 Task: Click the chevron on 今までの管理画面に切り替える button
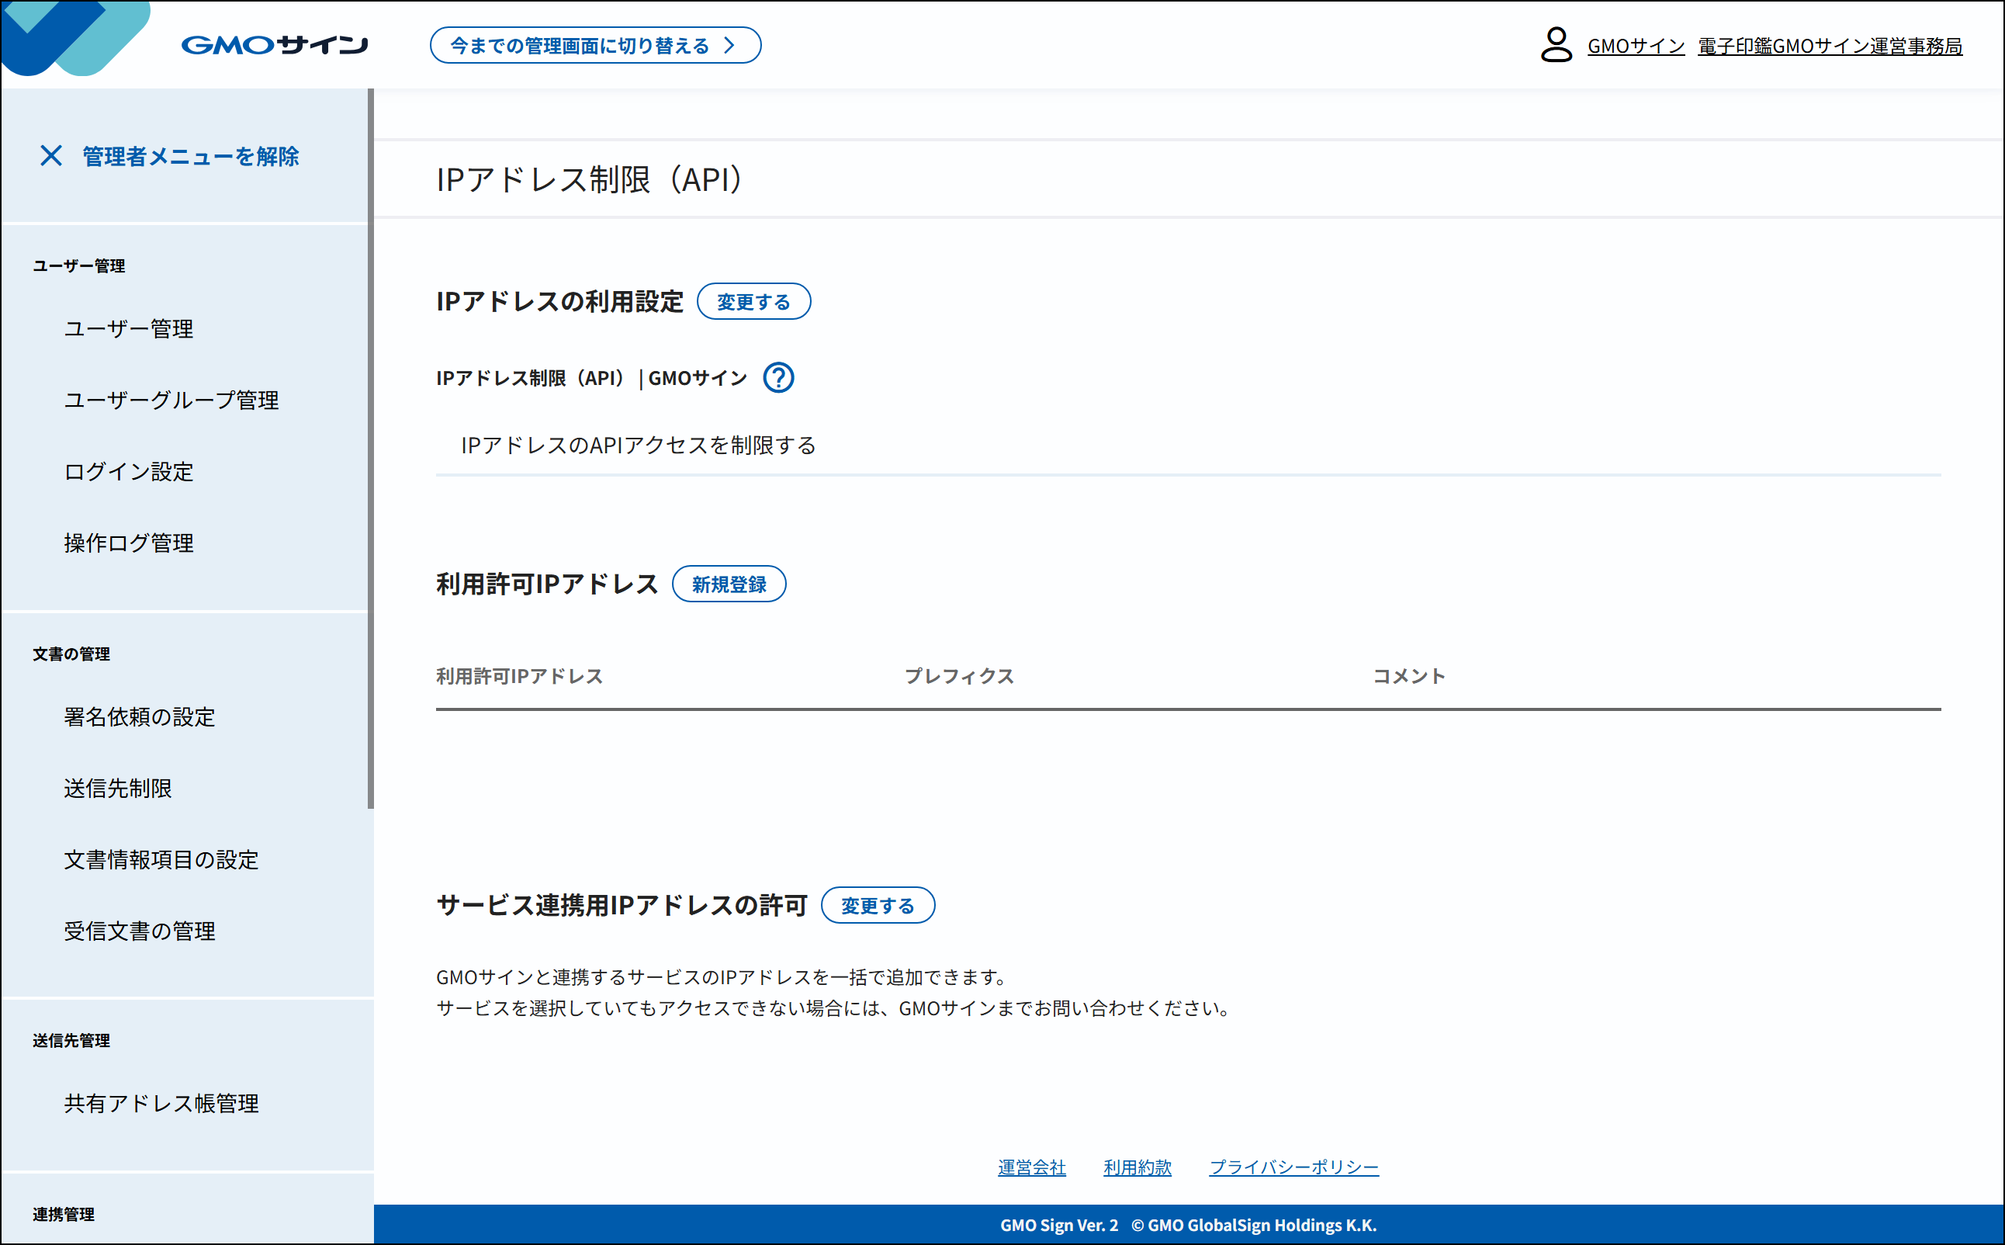coord(728,45)
